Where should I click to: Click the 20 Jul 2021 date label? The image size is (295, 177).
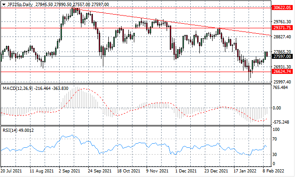[x=11, y=171]
